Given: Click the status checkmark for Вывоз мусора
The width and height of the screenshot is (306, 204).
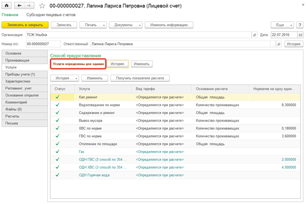Looking at the screenshot, I should (57, 121).
